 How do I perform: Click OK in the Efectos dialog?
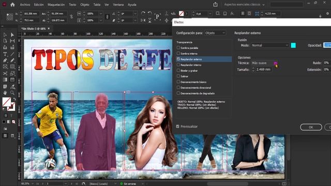point(311,127)
